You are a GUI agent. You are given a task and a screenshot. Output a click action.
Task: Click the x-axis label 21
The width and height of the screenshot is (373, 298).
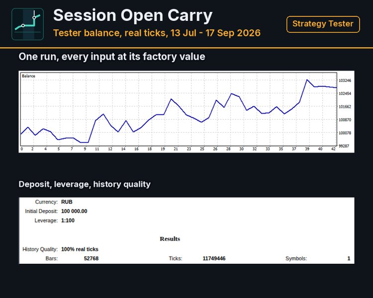tap(176, 149)
